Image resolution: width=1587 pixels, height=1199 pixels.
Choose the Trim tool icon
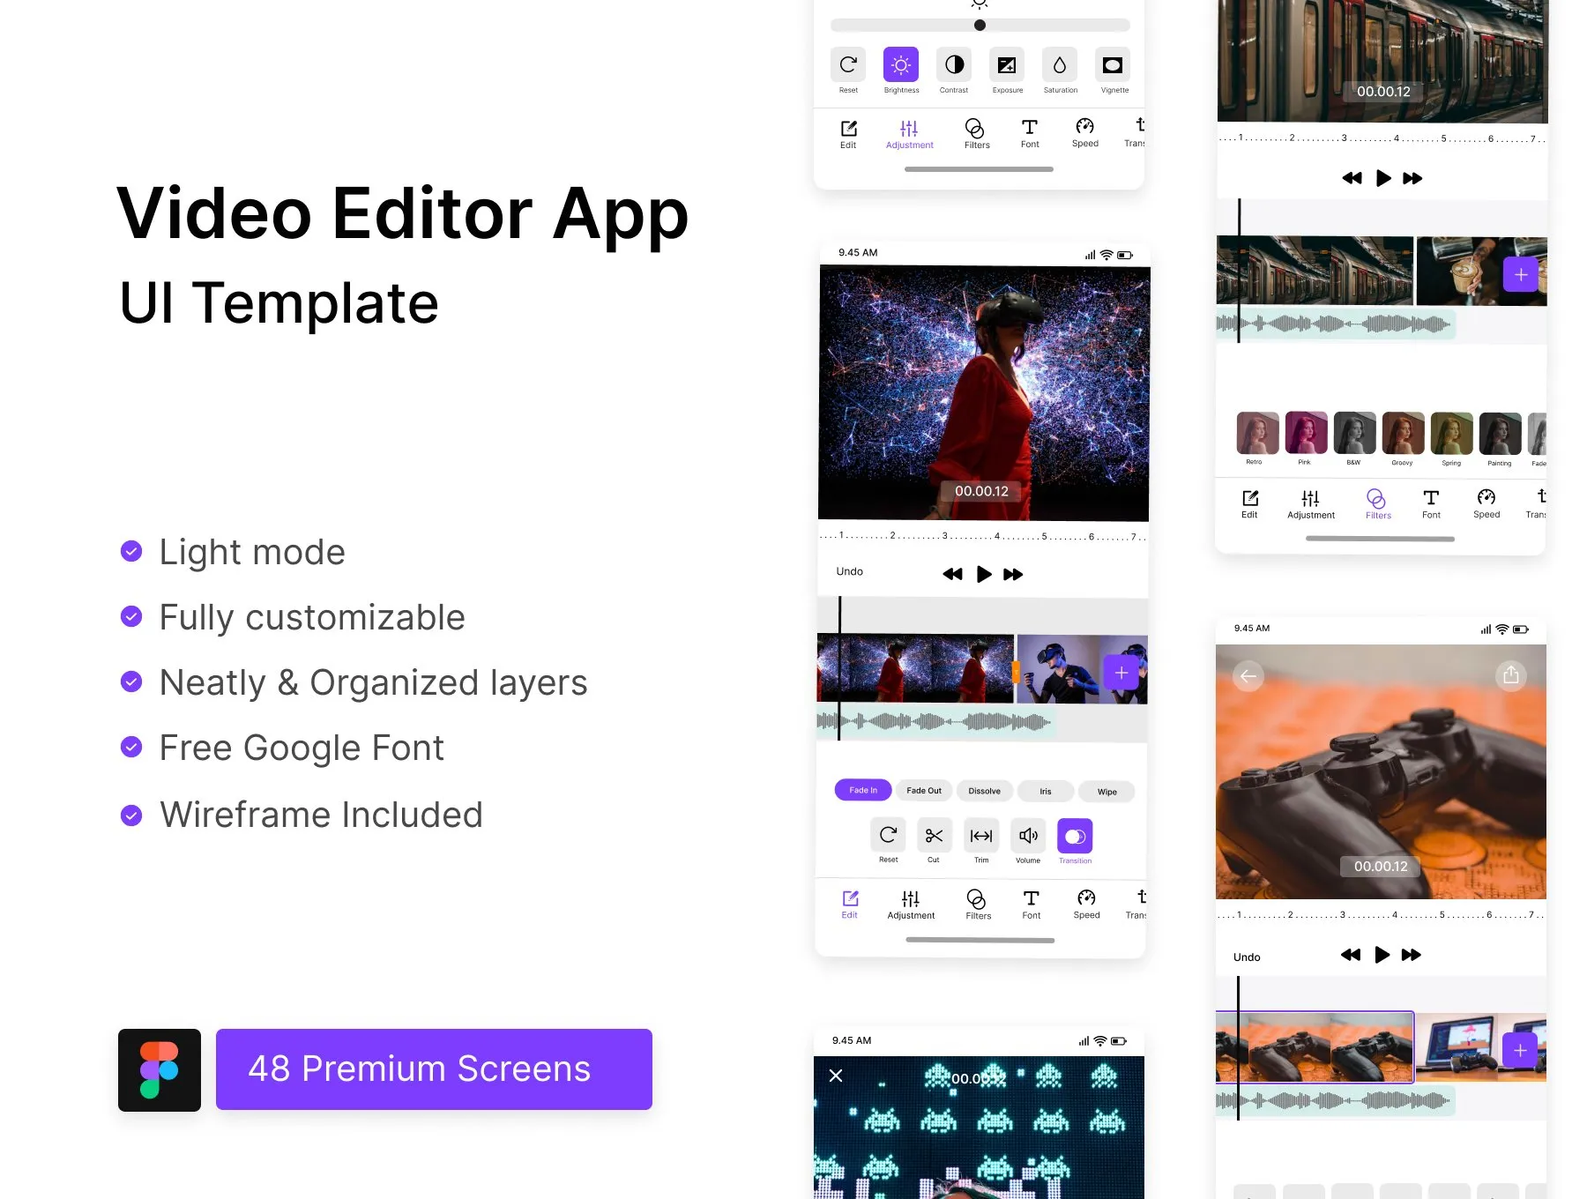tap(981, 835)
